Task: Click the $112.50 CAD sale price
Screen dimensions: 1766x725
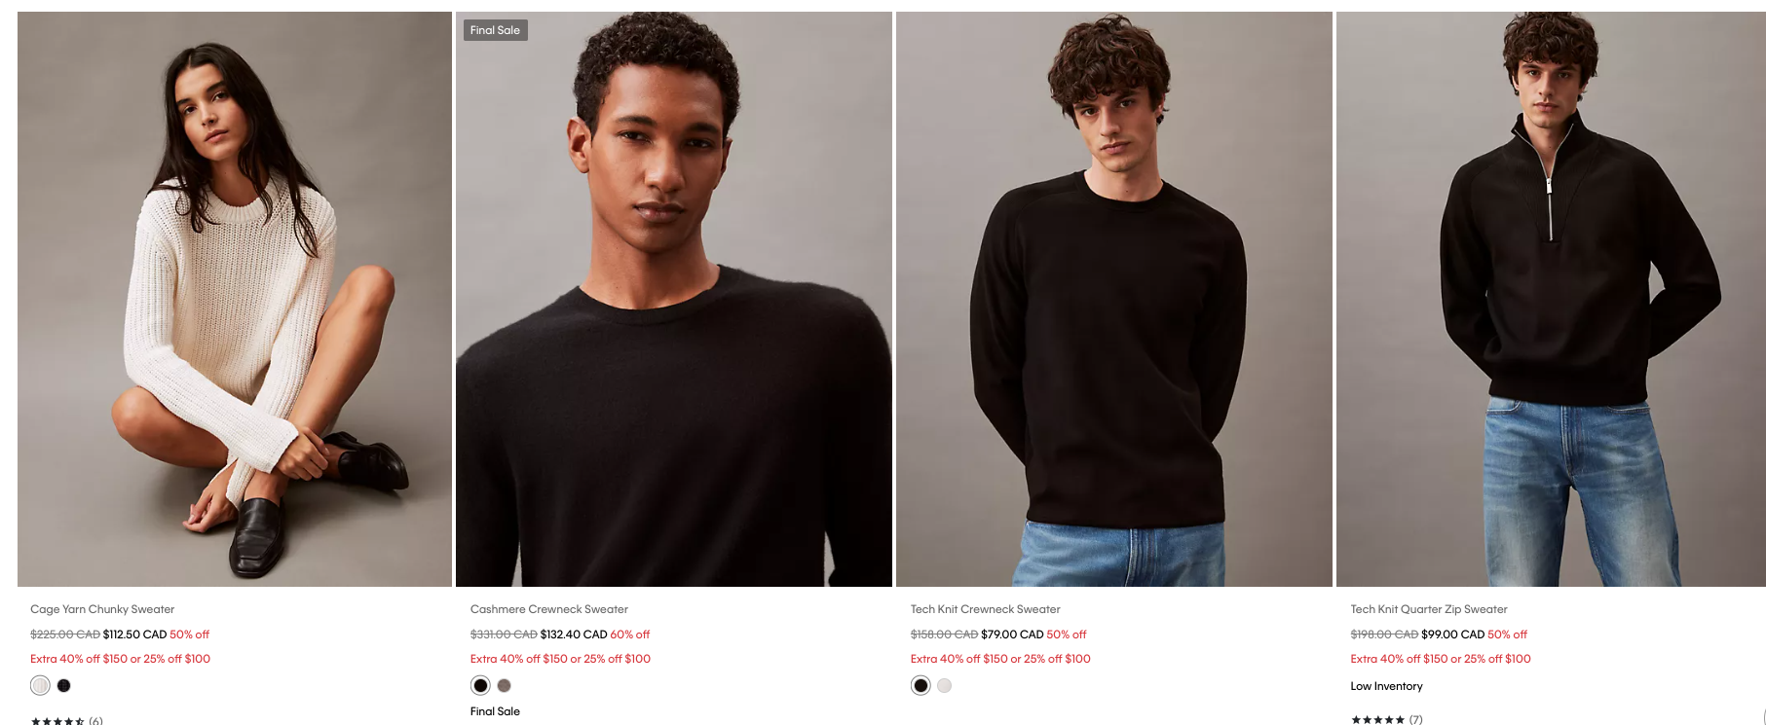Action: (135, 634)
